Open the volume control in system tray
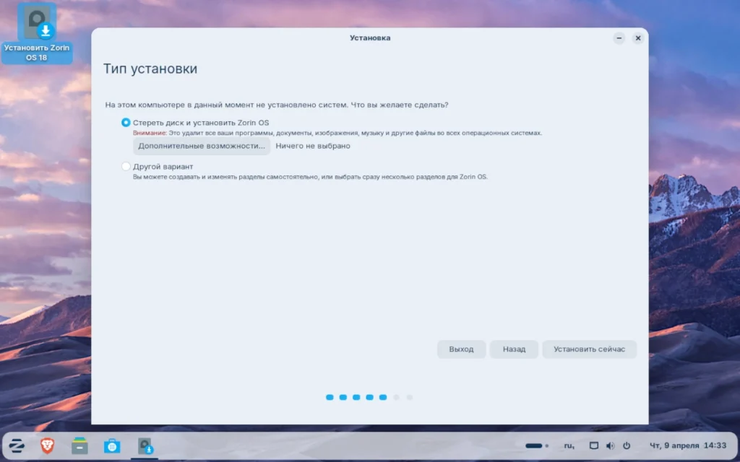740x462 pixels. click(x=610, y=445)
